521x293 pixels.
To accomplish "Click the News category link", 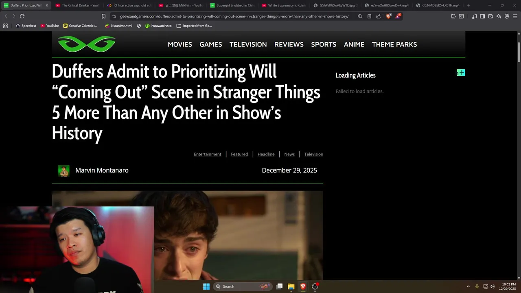I will (x=289, y=154).
